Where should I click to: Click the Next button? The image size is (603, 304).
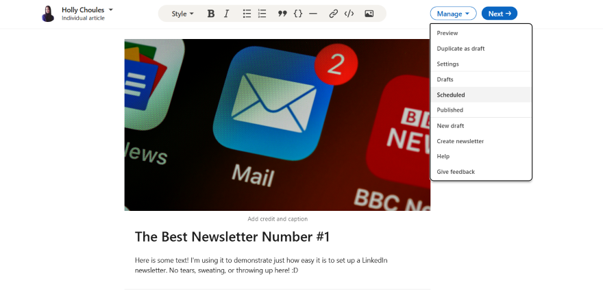(x=500, y=14)
